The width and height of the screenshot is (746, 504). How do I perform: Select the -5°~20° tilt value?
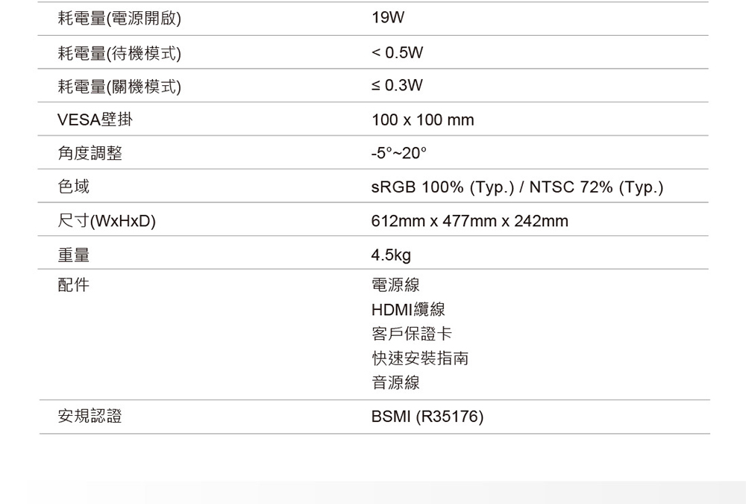pyautogui.click(x=399, y=154)
